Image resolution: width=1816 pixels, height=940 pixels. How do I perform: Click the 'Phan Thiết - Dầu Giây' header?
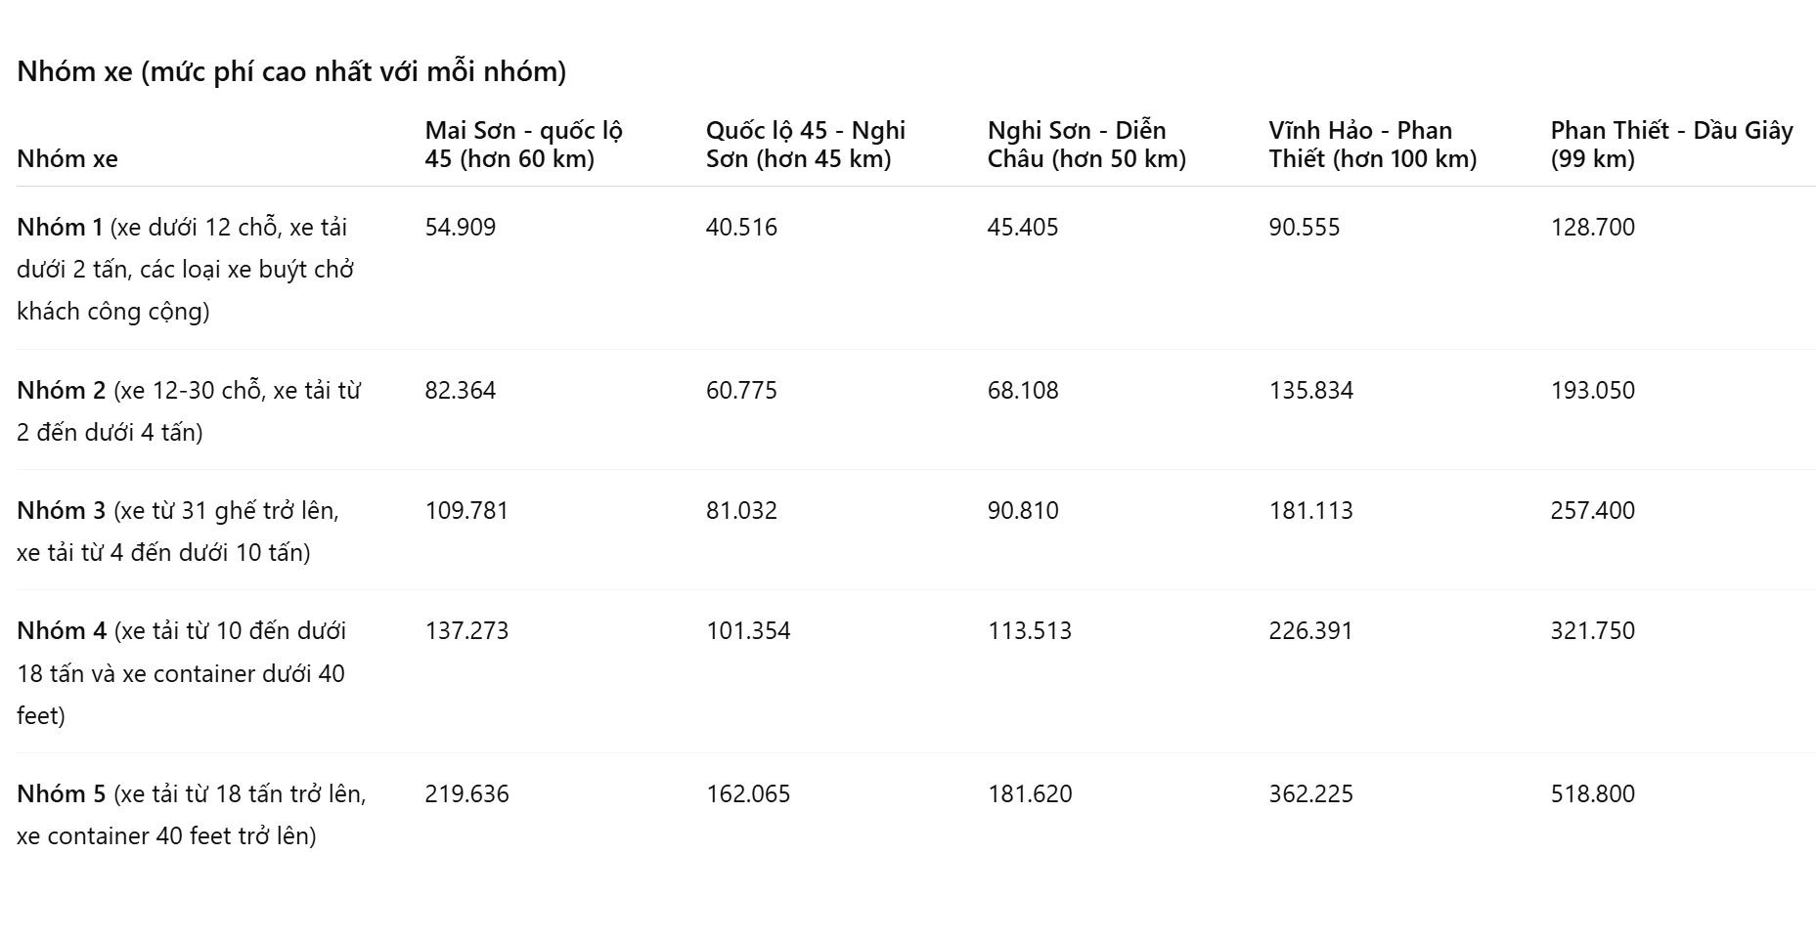click(1672, 145)
